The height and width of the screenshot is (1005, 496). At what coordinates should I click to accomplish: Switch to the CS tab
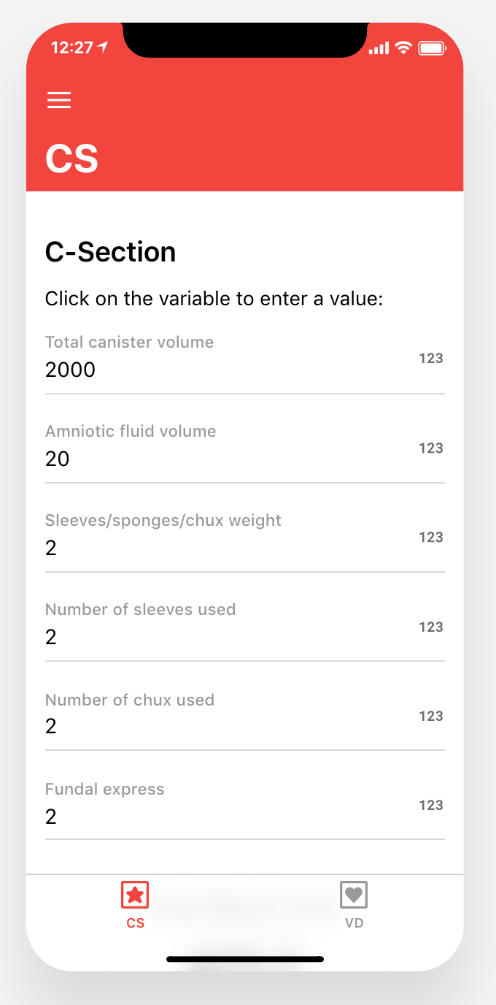click(135, 906)
